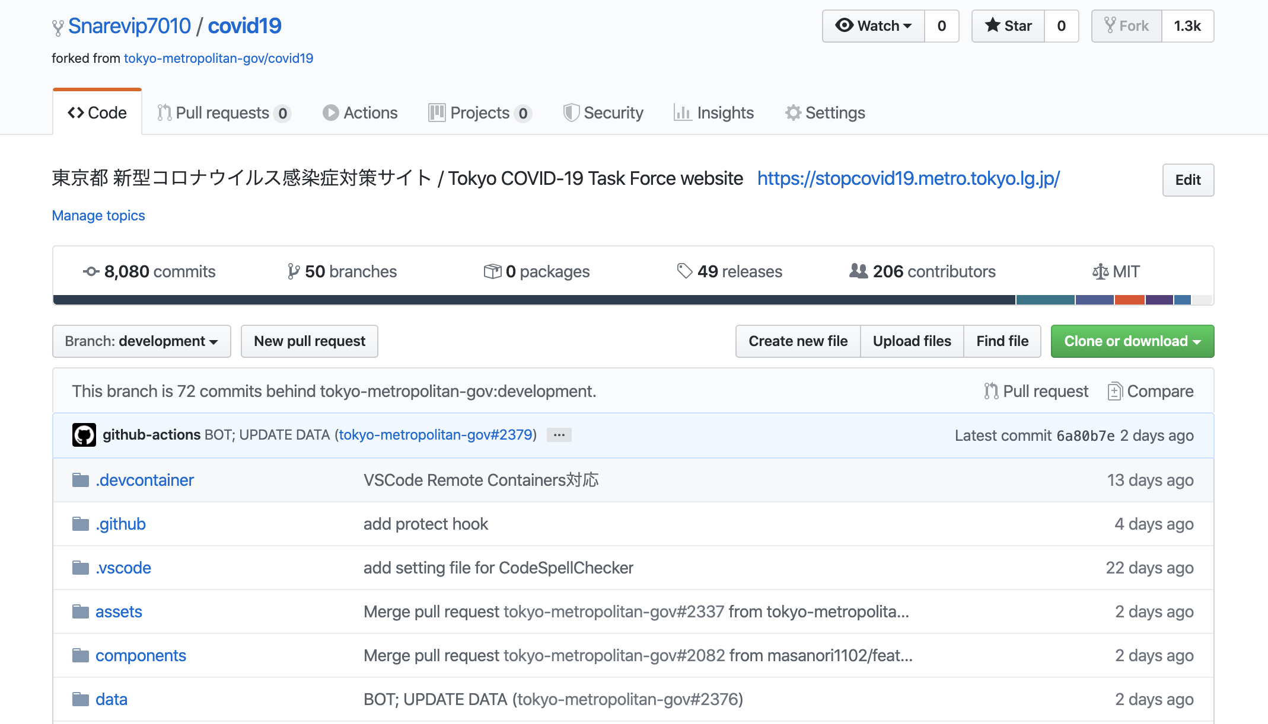Open the .devcontainer folder

click(145, 480)
